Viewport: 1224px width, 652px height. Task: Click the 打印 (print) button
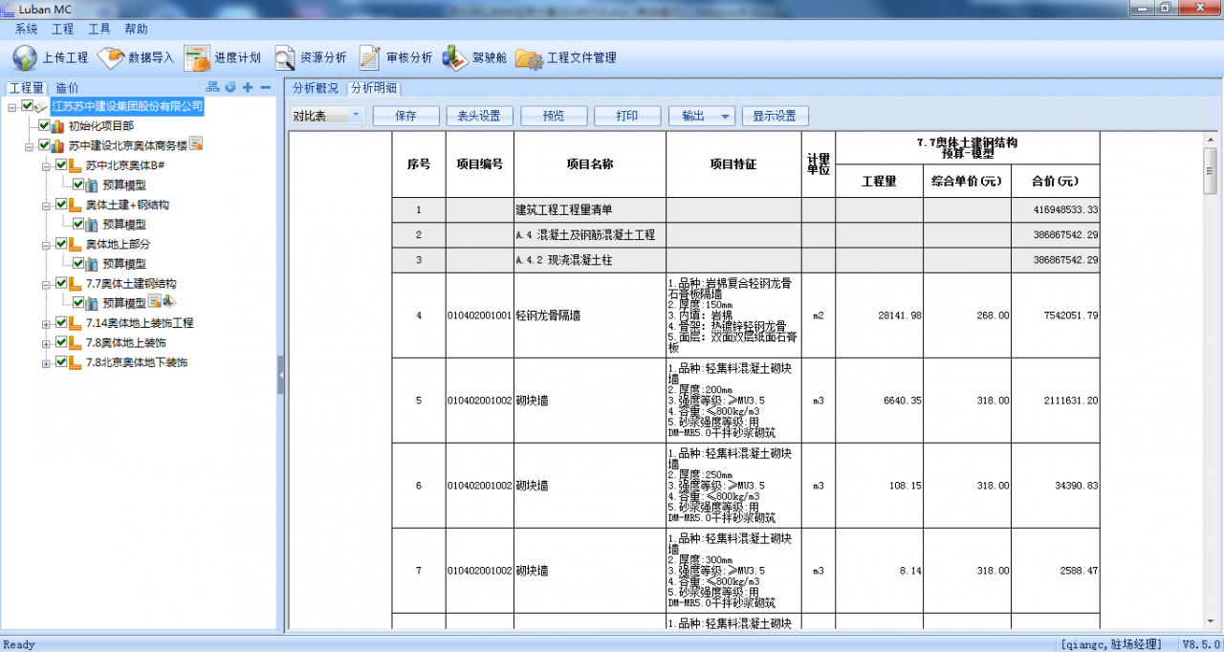coord(627,115)
